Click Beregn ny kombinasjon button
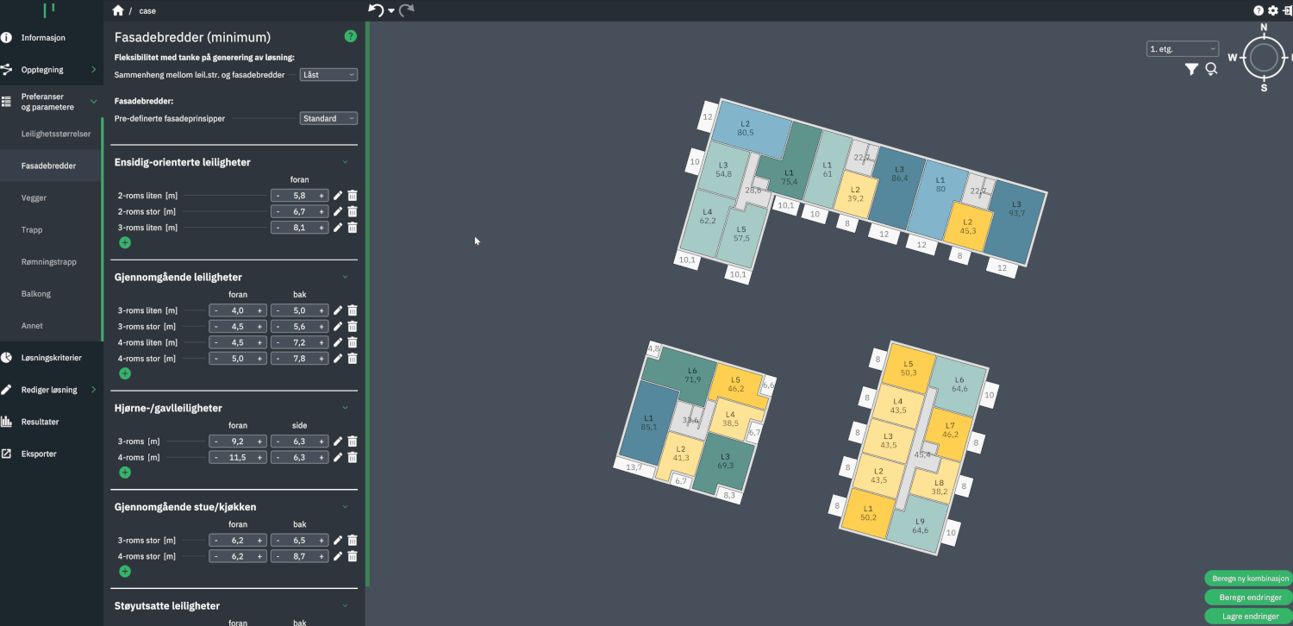This screenshot has width=1293, height=626. (x=1249, y=579)
